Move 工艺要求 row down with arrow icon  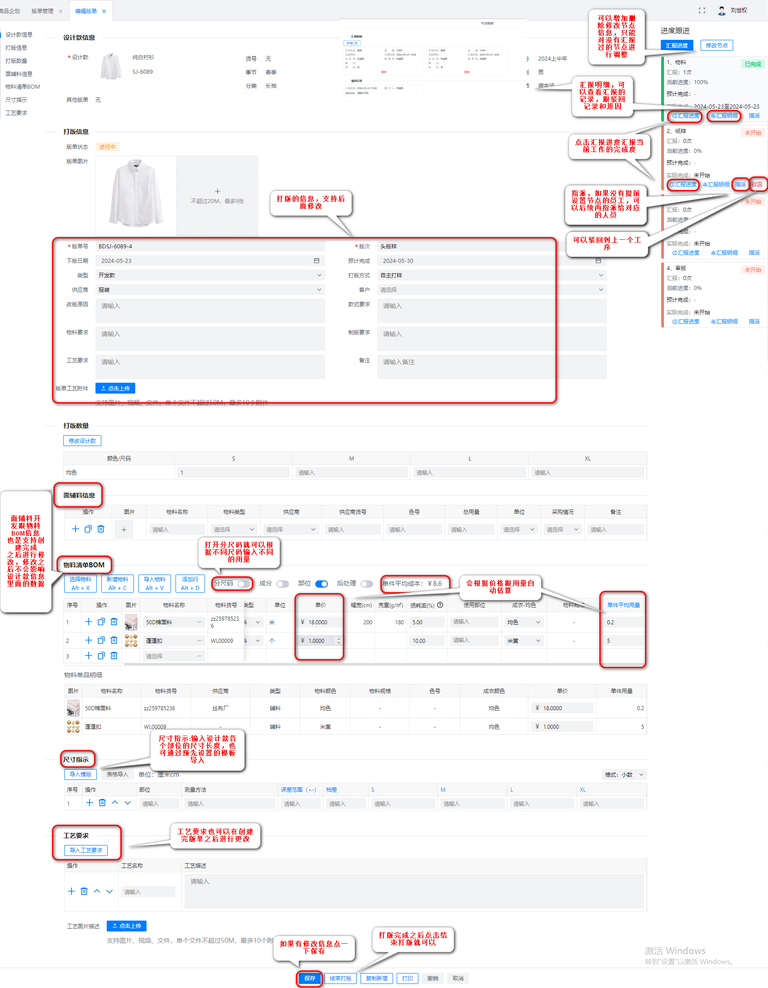tap(109, 891)
